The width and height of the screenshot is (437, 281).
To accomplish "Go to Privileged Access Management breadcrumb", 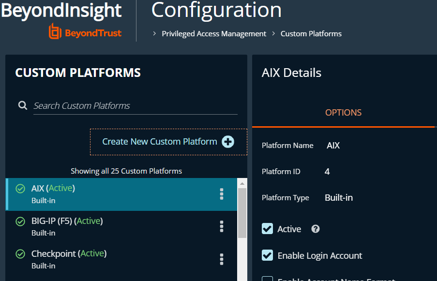I will (x=214, y=34).
